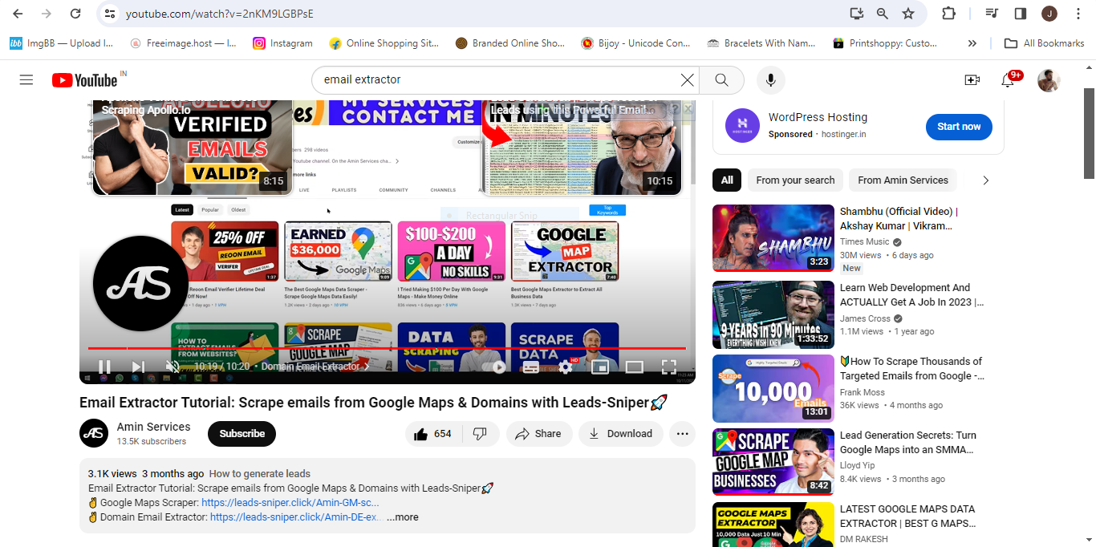Open the YouTube account avatar menu

coord(1049,80)
